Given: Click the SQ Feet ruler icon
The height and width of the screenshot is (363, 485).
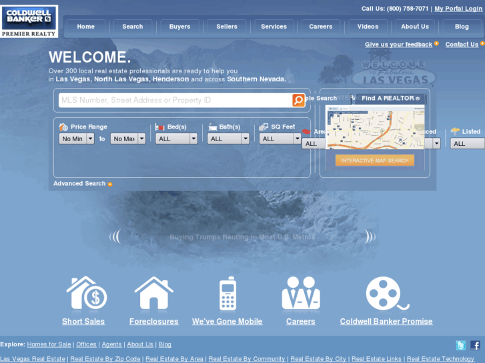Looking at the screenshot, I should pyautogui.click(x=264, y=127).
